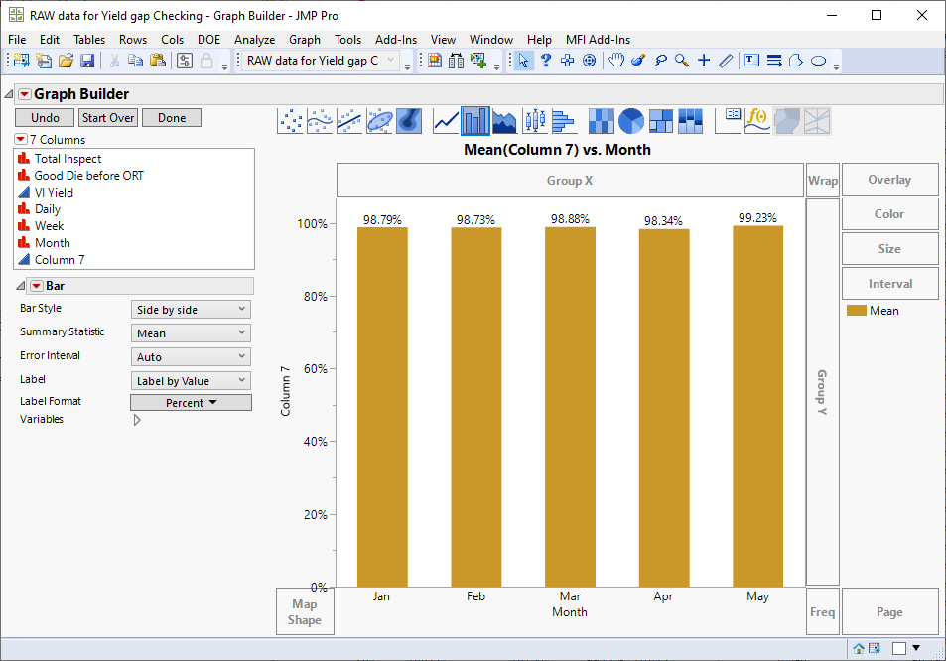This screenshot has height=661, width=946.
Task: Choose the Line chart element icon
Action: pyautogui.click(x=446, y=121)
